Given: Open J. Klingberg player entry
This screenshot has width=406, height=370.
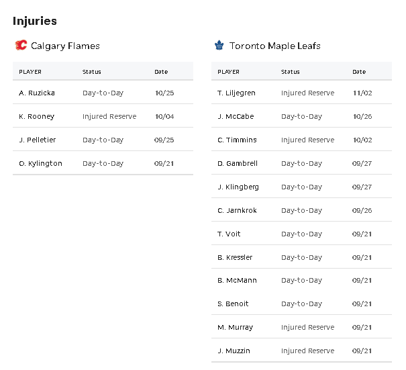Looking at the screenshot, I should click(x=238, y=187).
